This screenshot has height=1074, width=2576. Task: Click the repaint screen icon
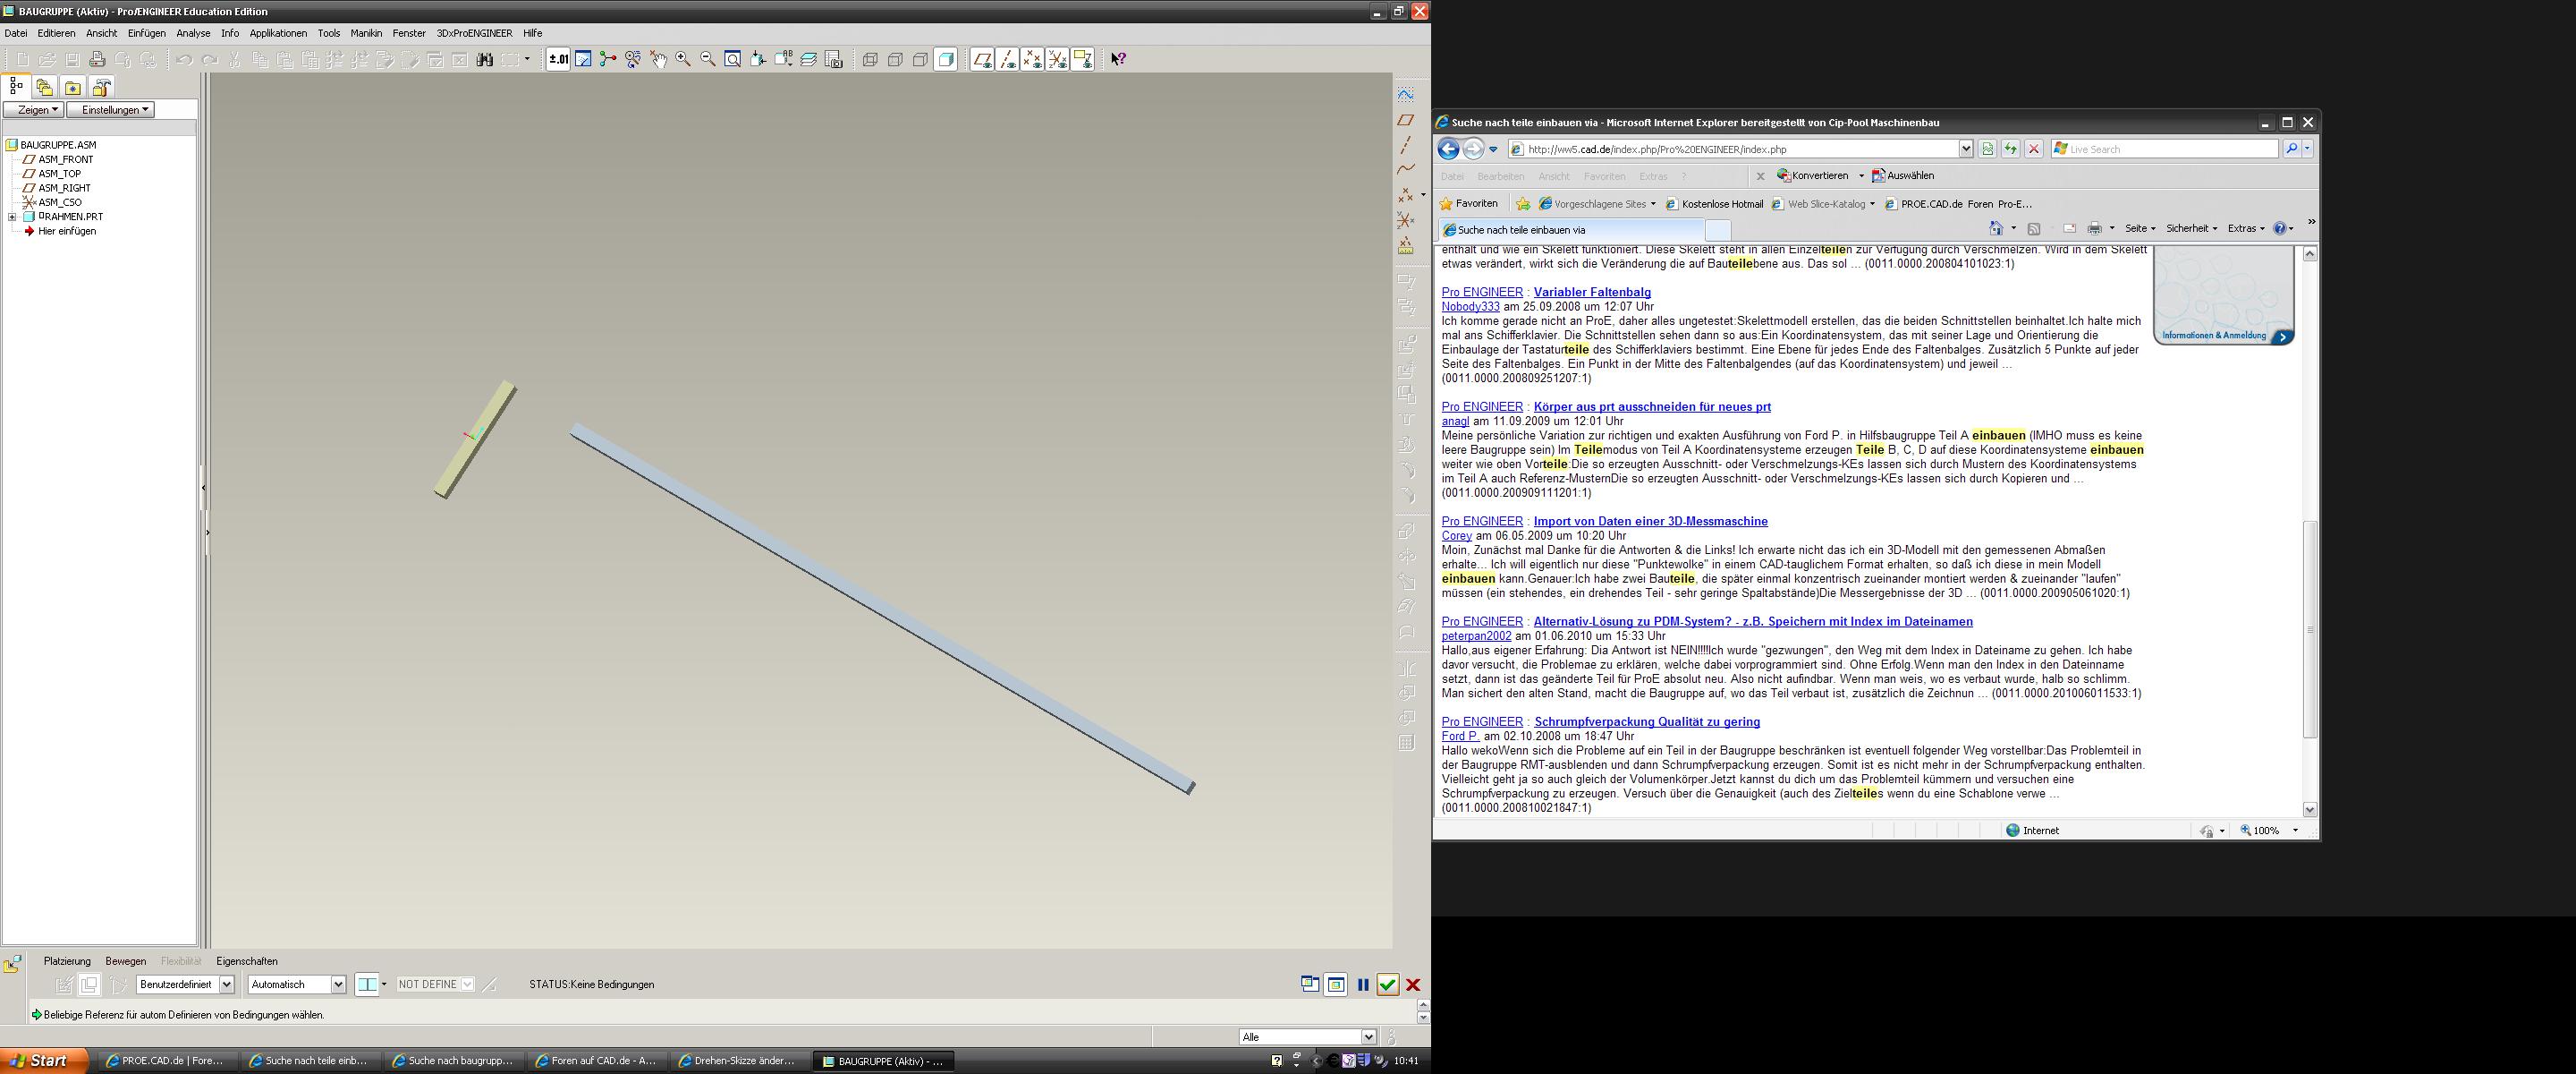[x=583, y=59]
